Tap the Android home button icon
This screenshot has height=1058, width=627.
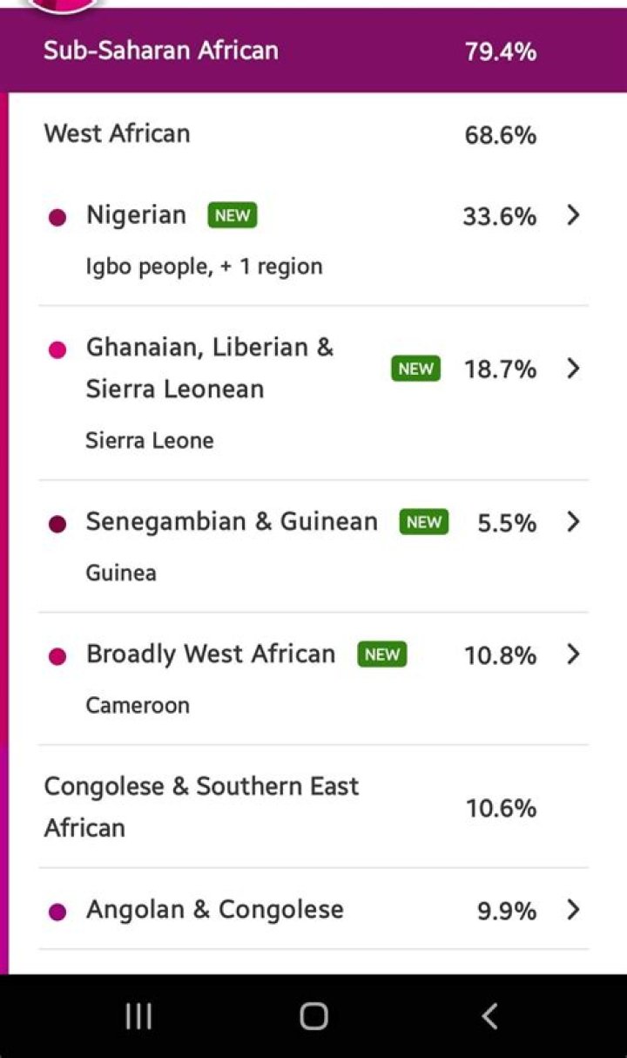(313, 1016)
